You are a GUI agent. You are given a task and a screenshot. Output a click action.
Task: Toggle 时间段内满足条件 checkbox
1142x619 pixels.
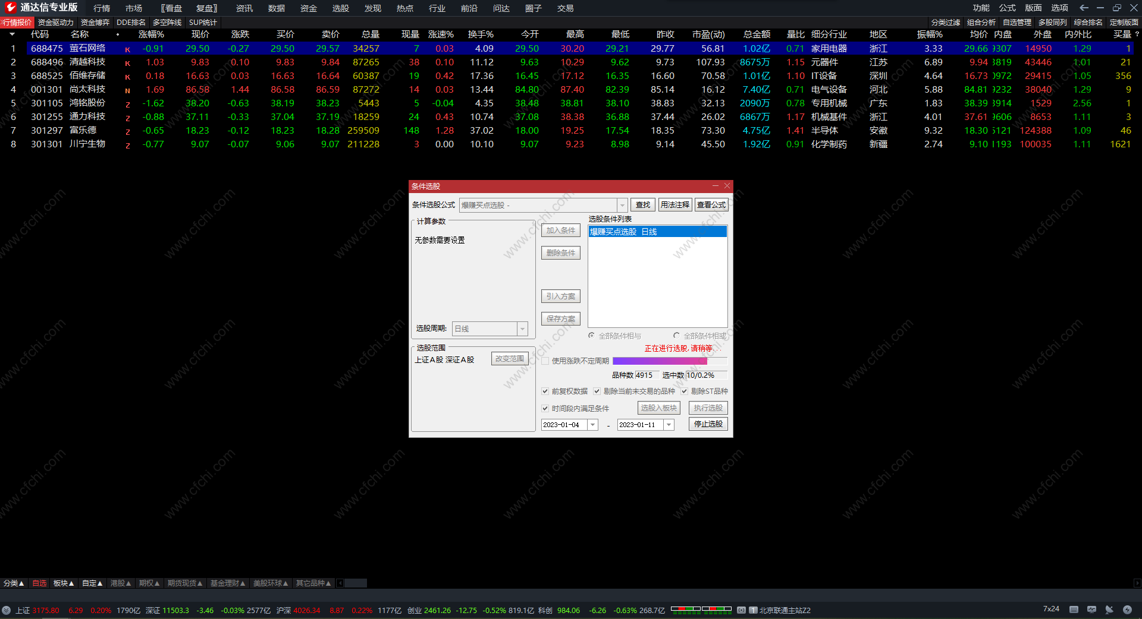point(545,408)
